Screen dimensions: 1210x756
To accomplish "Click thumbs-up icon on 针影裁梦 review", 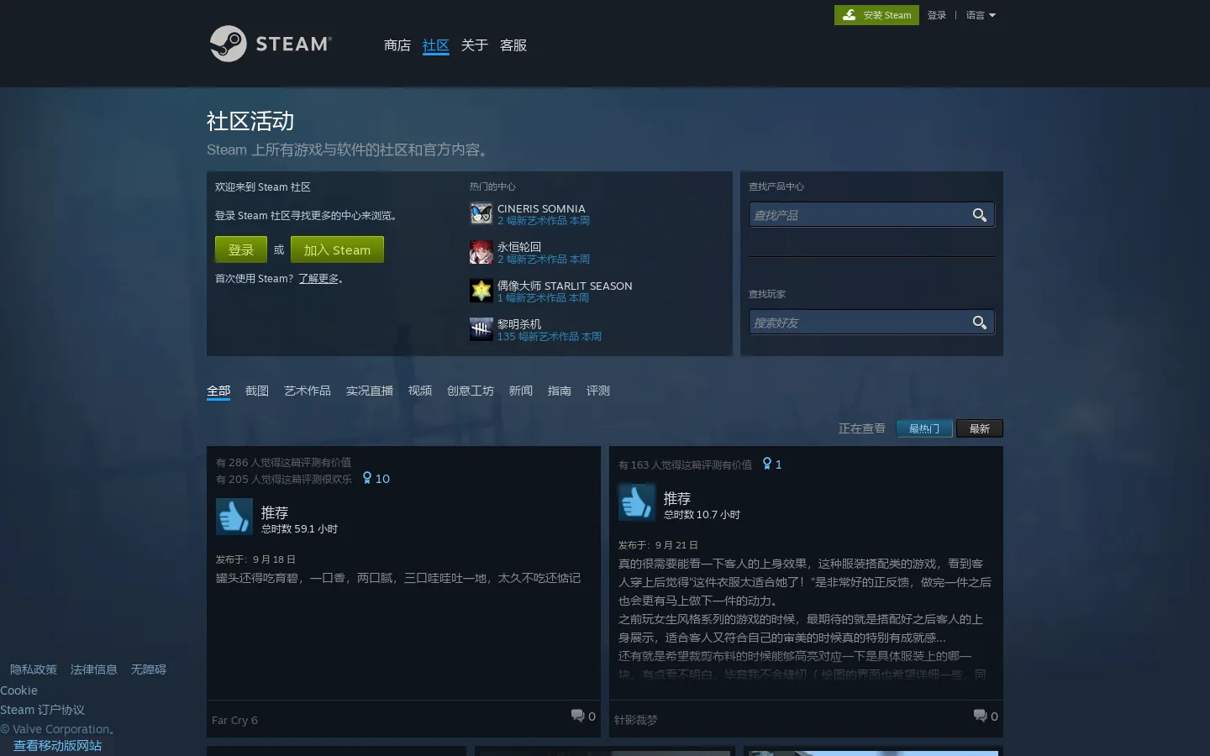I will tap(636, 502).
